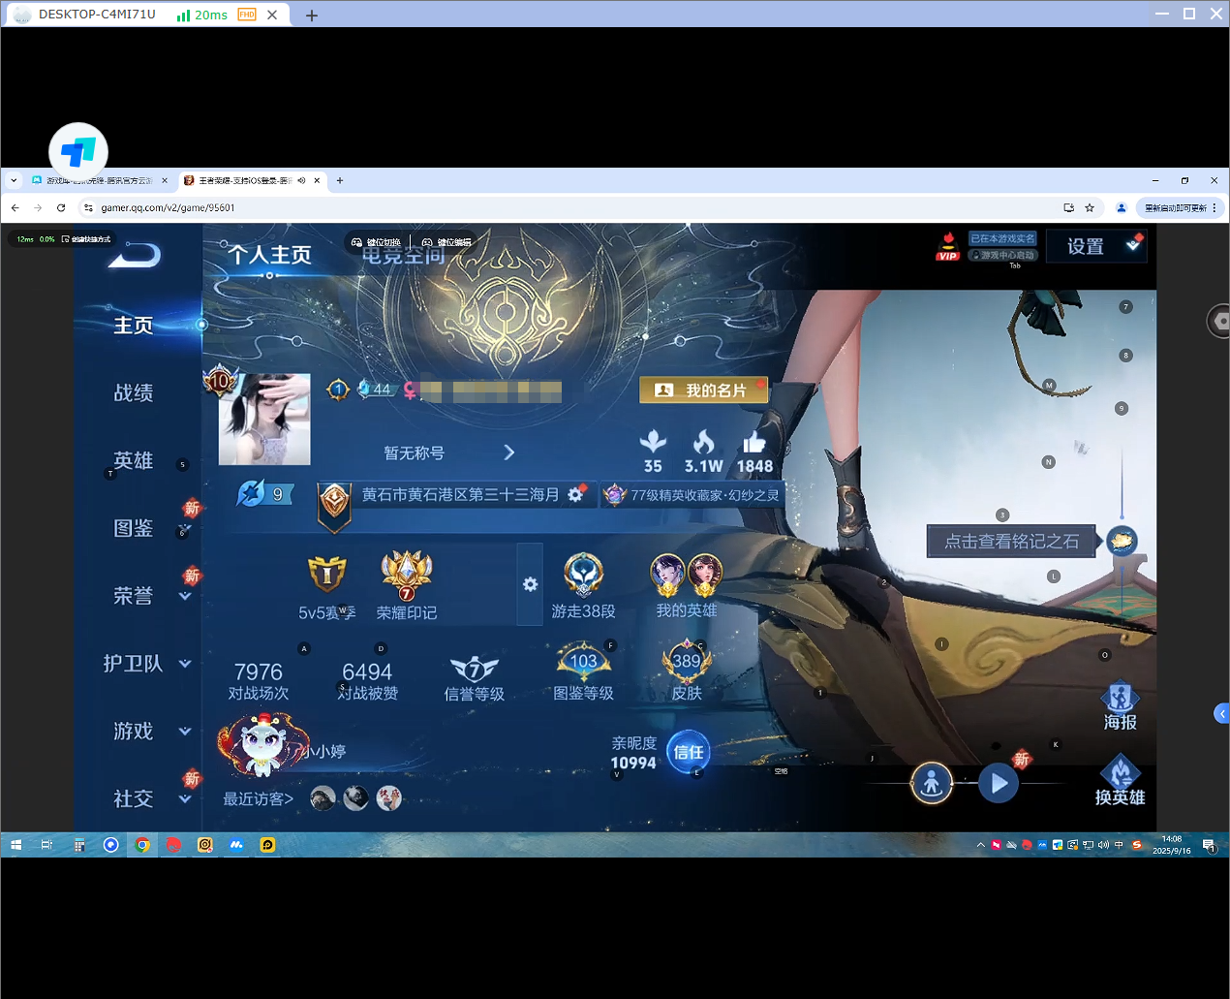Reload the browser page
Screen dimensions: 1230x999
click(61, 207)
